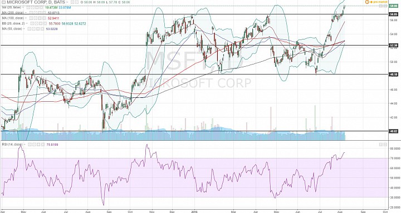Click orange circle icon beside pre-market
401x213 pixels.
(367, 2)
